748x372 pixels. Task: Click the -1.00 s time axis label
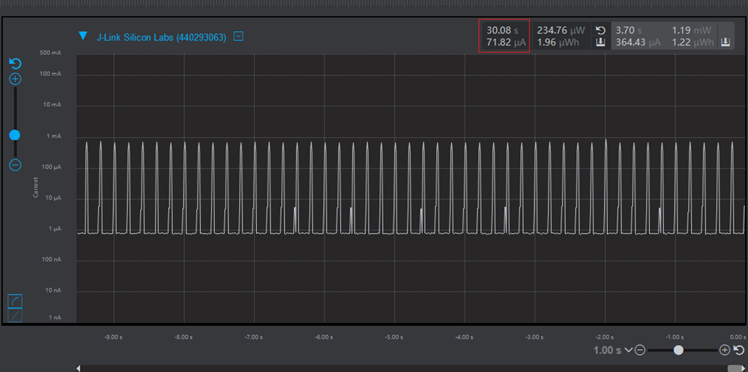point(675,337)
